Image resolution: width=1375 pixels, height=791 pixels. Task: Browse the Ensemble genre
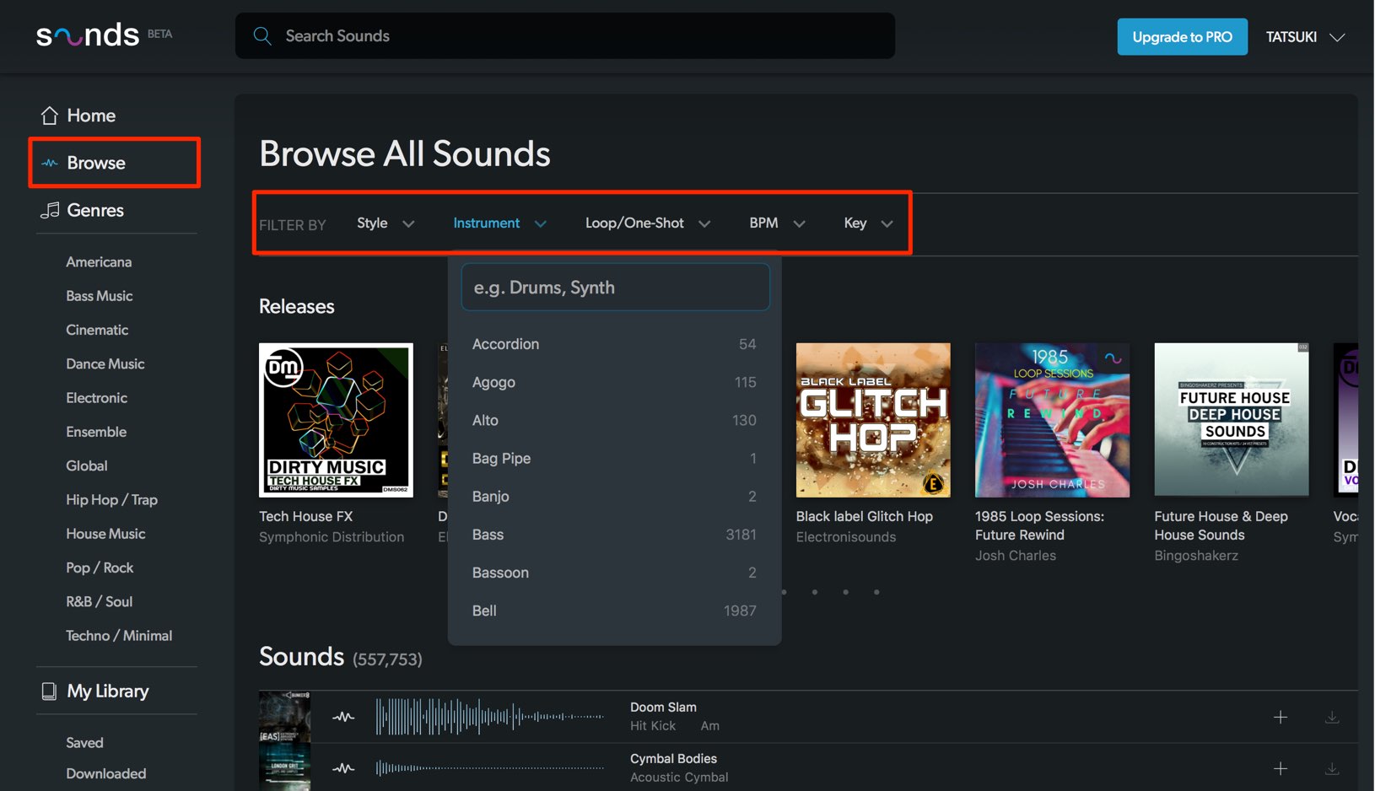[96, 432]
